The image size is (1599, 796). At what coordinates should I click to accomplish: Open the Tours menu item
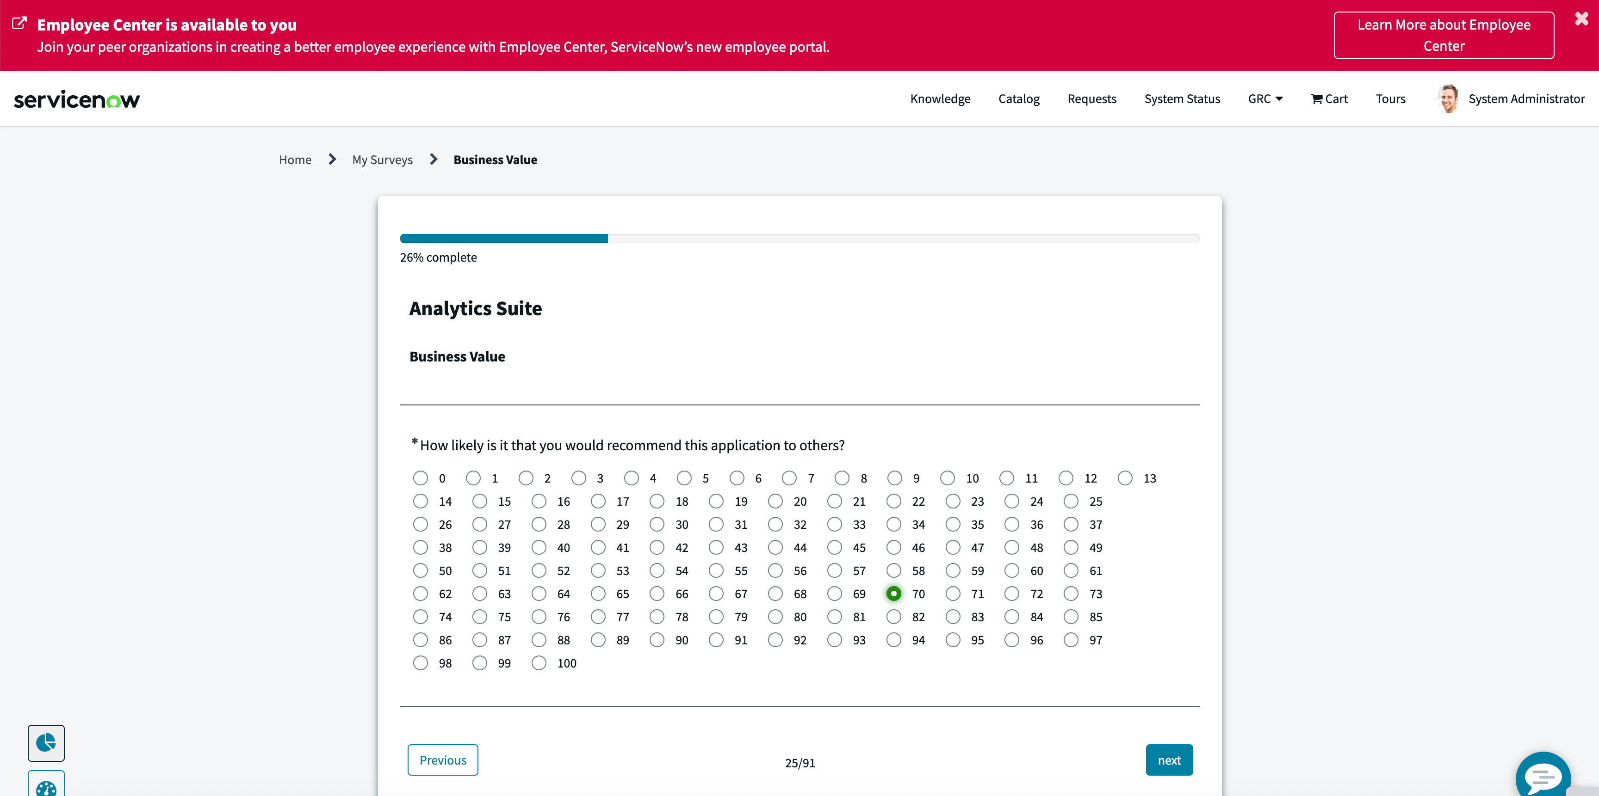(x=1390, y=98)
